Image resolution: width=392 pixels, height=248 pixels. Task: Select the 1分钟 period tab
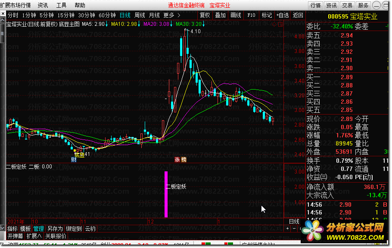[x=29, y=15]
